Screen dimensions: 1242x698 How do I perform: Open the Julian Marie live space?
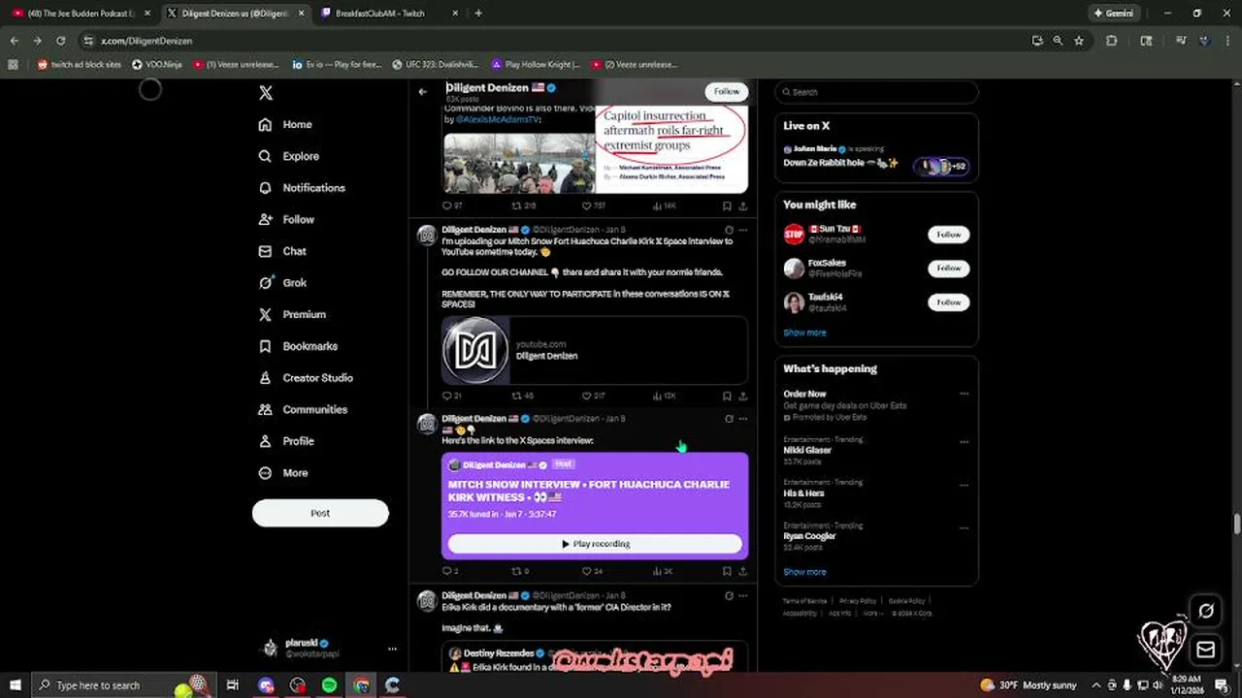[x=876, y=157]
